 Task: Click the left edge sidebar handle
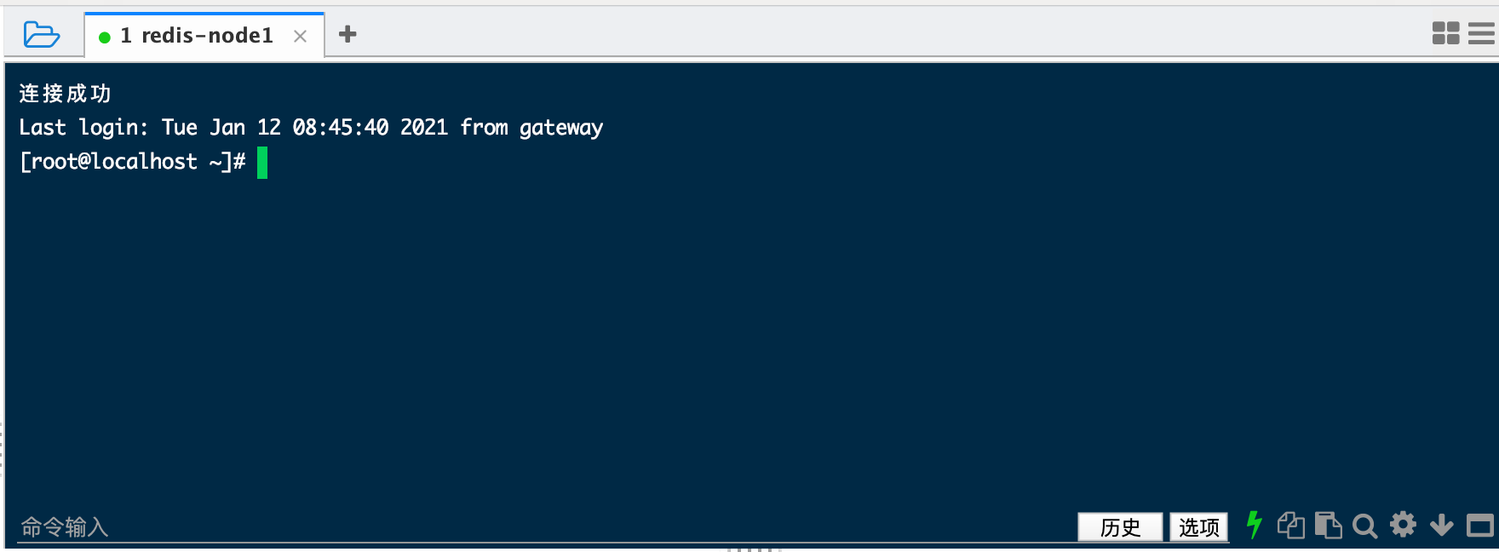pos(2,448)
